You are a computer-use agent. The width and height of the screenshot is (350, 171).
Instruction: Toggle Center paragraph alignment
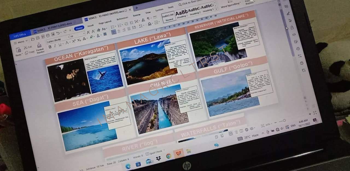119,31
